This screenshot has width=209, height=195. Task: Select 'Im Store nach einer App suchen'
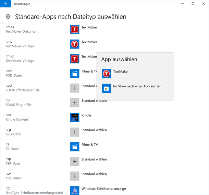click(137, 86)
